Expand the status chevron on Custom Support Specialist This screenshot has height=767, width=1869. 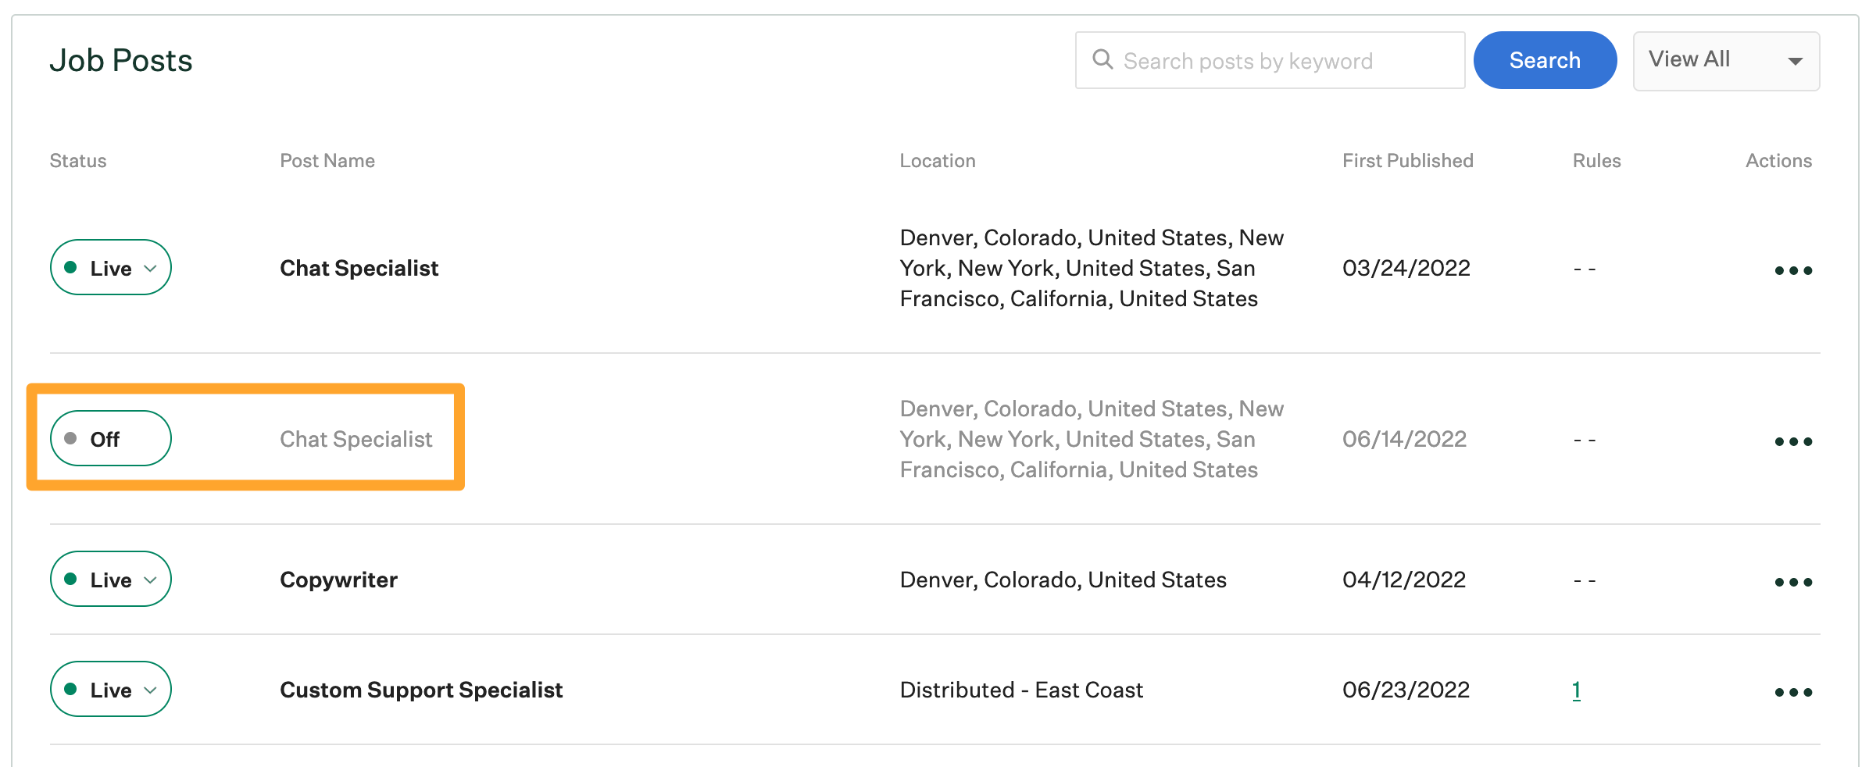[151, 690]
